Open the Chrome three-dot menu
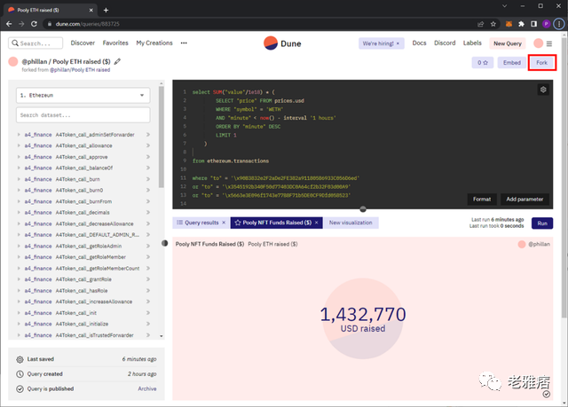 pyautogui.click(x=559, y=24)
